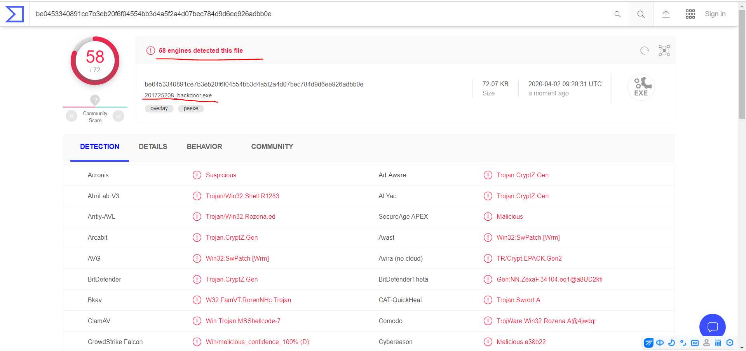Click the alert icon in the Acronis row
The width and height of the screenshot is (746, 351).
point(197,175)
